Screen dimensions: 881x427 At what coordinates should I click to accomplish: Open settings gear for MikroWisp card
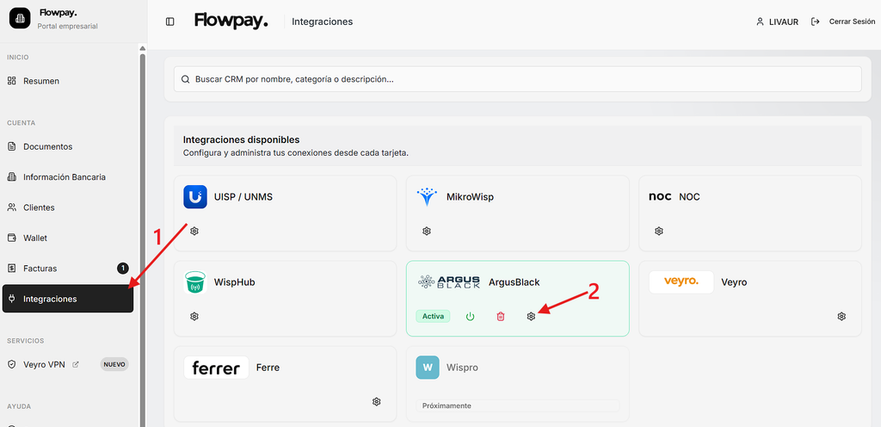(427, 231)
